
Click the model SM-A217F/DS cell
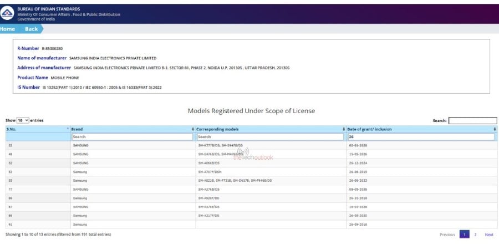click(x=271, y=216)
